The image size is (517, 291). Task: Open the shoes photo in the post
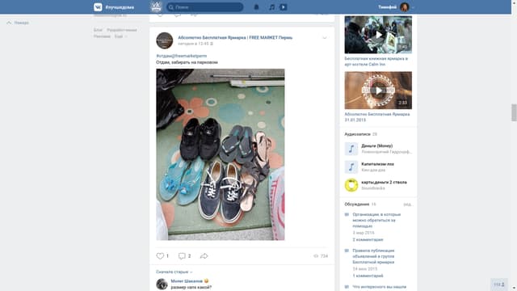pyautogui.click(x=221, y=154)
